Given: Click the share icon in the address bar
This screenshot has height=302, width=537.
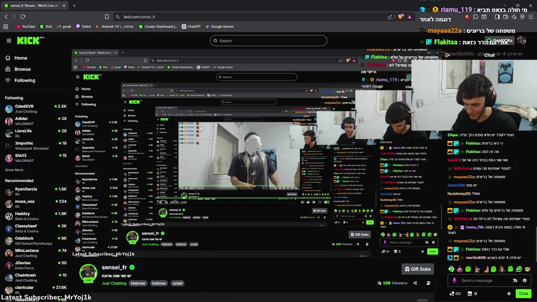Looking at the screenshot, I should click(x=390, y=17).
